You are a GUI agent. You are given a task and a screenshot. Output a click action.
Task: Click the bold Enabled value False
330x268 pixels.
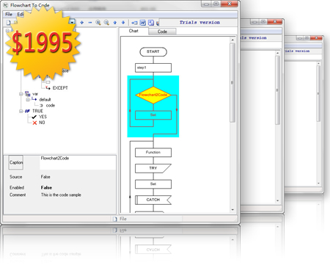click(x=46, y=187)
